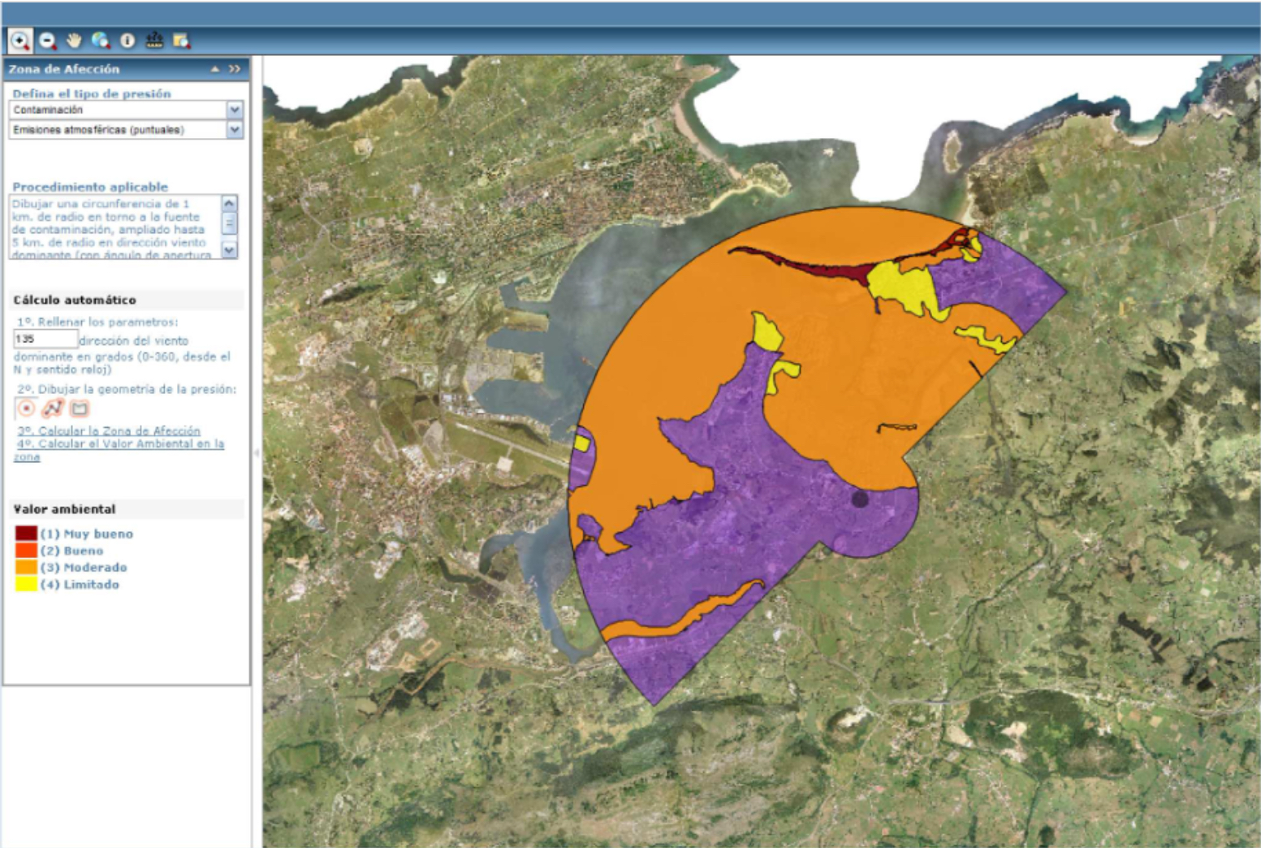The width and height of the screenshot is (1261, 848).
Task: Click the '(1) Muy bueno' legend label
Action: (87, 534)
